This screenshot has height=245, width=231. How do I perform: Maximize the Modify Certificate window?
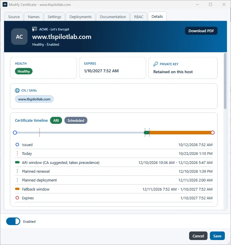pos(211,4)
